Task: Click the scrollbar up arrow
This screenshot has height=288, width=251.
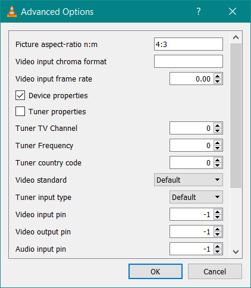Action: (x=236, y=37)
